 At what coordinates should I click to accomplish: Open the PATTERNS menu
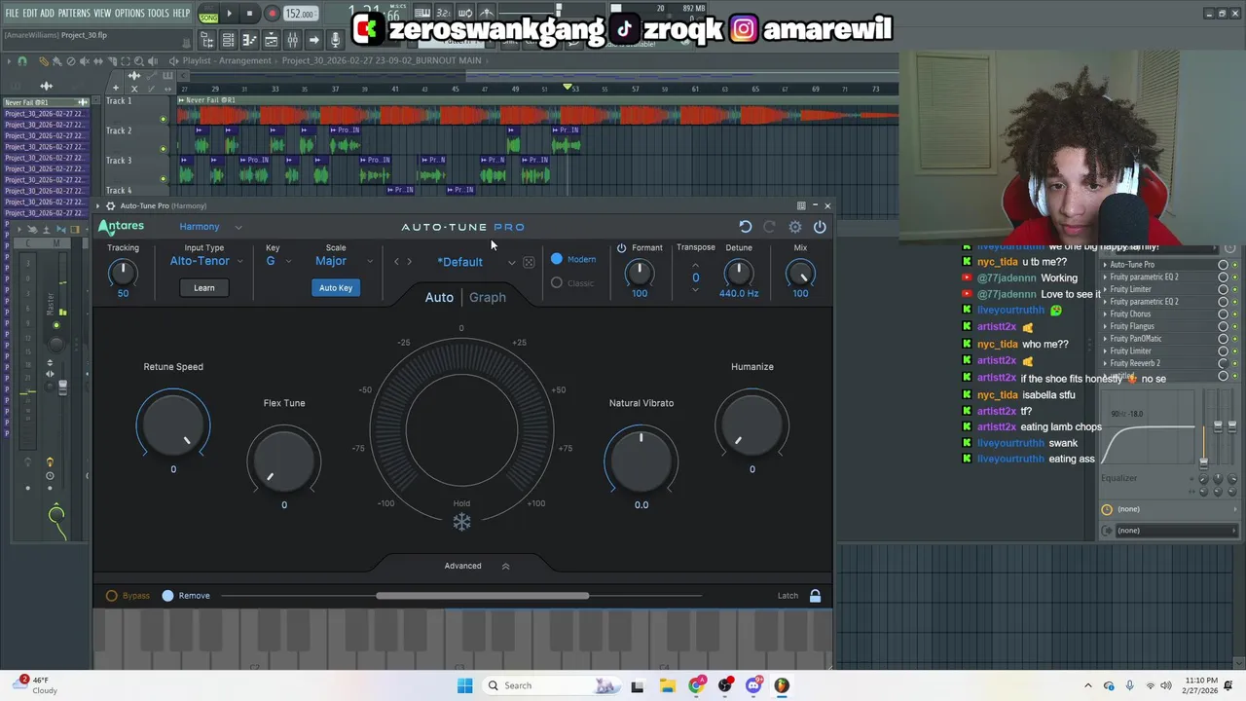[x=74, y=13]
